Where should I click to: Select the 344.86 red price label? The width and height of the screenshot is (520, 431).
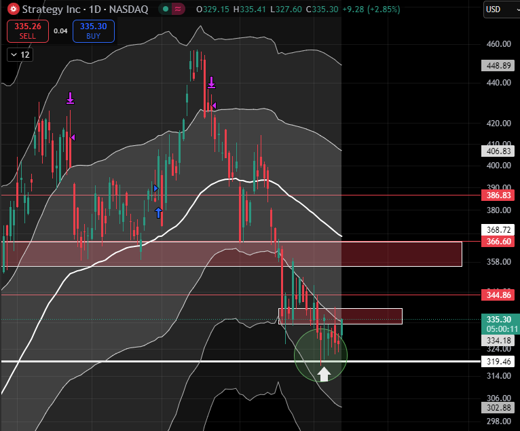pyautogui.click(x=498, y=295)
